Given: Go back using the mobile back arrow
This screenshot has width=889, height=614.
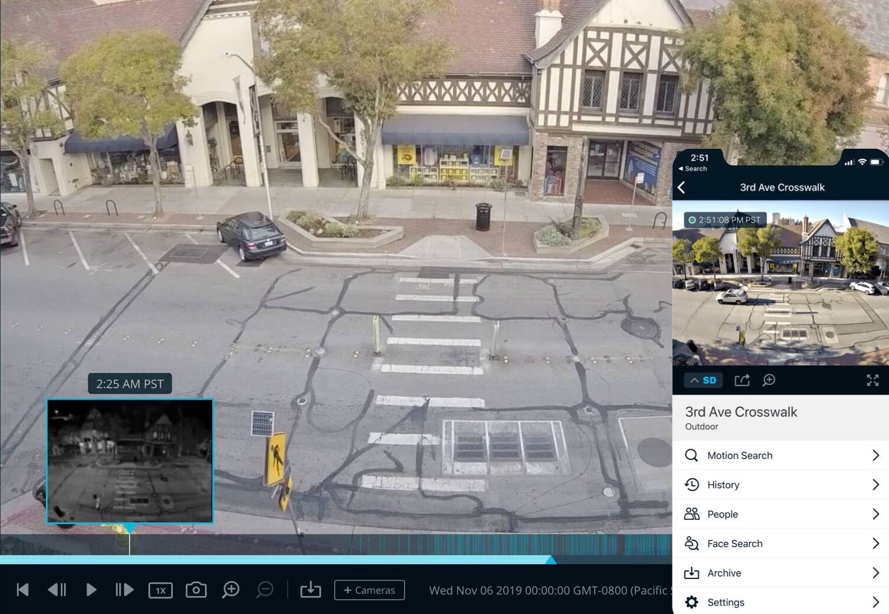Looking at the screenshot, I should [x=682, y=188].
